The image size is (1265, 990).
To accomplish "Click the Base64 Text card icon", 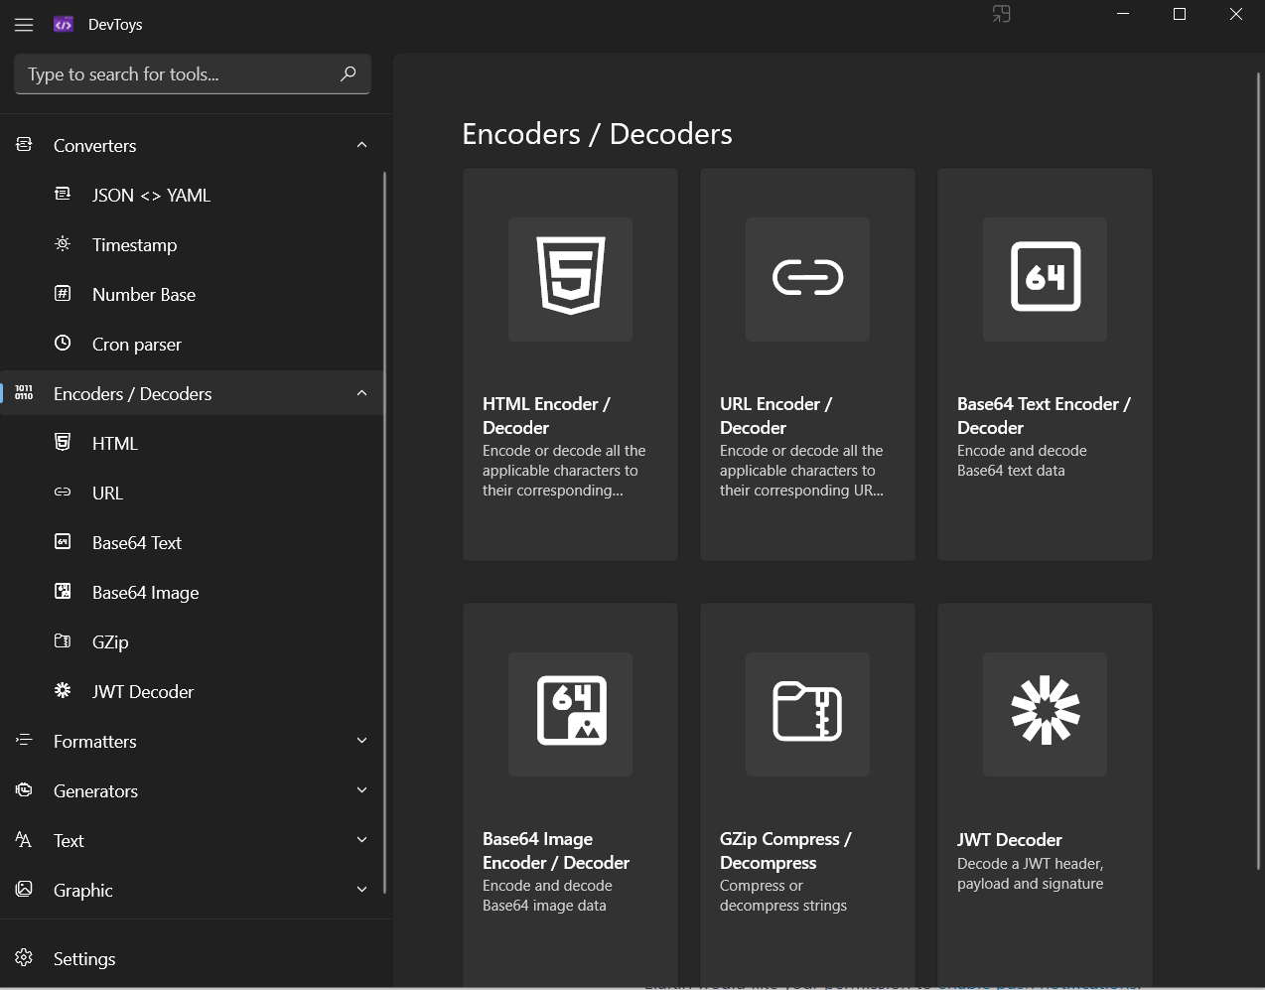I will tap(1046, 277).
